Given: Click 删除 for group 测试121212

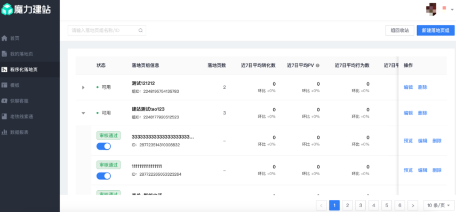Looking at the screenshot, I should (422, 87).
